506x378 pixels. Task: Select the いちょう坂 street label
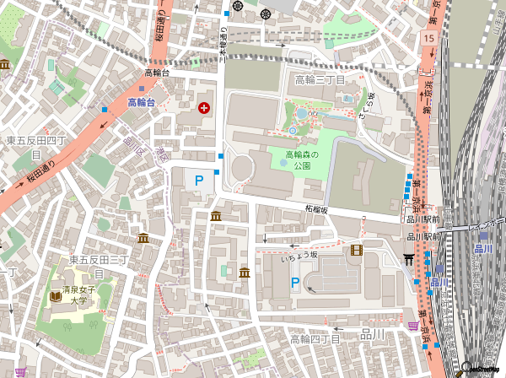(x=299, y=255)
